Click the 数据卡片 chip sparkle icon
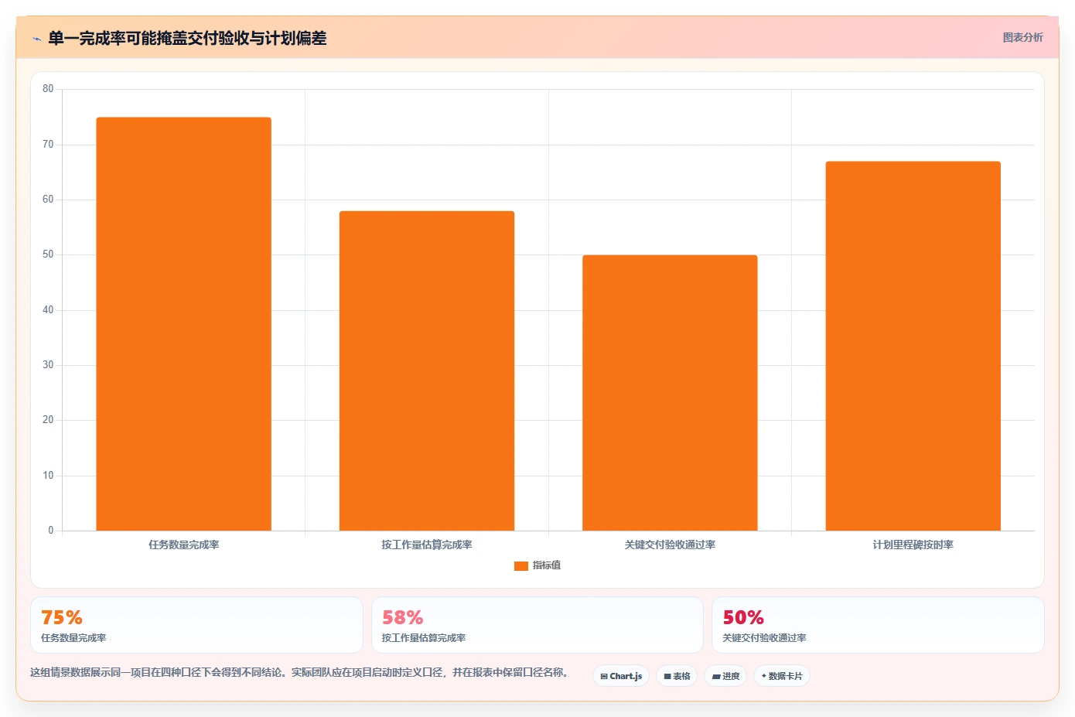The image size is (1075, 717). 764,676
